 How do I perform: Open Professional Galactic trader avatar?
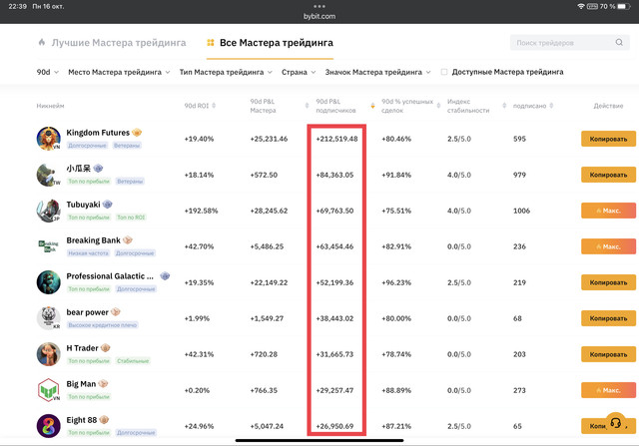click(49, 282)
